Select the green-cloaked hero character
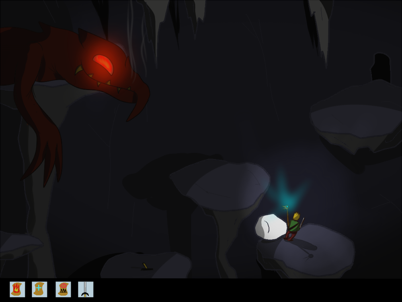Screen dimensions: 402x302 [x=293, y=226]
